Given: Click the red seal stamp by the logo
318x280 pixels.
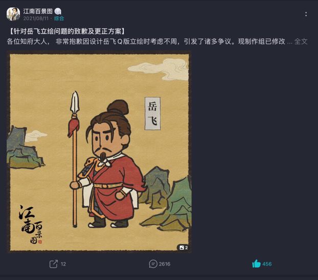Looking at the screenshot, I should click(x=40, y=242).
